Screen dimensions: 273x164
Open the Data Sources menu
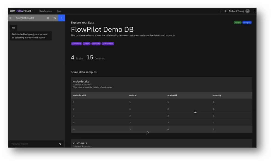(x=45, y=11)
